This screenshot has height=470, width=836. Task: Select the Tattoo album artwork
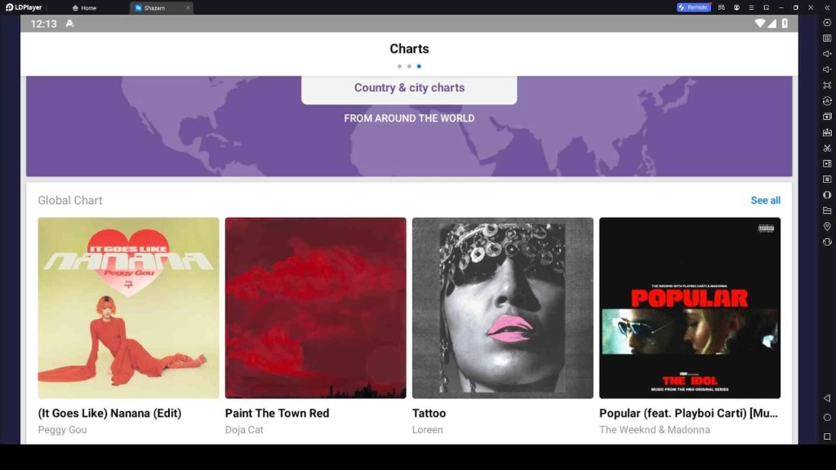tap(502, 308)
